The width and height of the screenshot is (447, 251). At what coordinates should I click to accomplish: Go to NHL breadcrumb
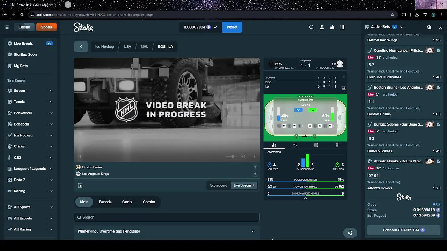click(x=145, y=47)
